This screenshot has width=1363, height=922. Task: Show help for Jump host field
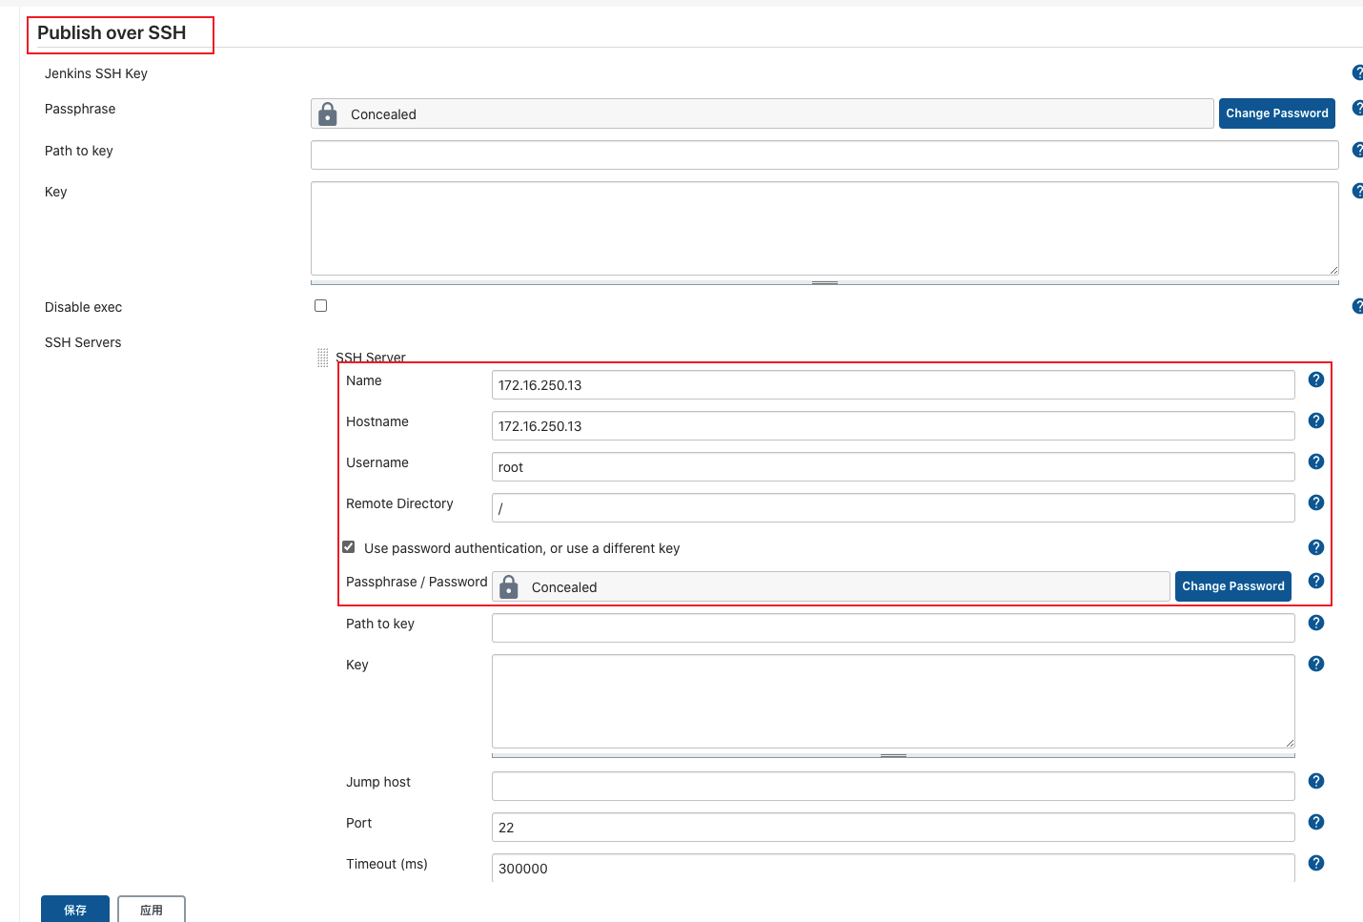point(1316,781)
